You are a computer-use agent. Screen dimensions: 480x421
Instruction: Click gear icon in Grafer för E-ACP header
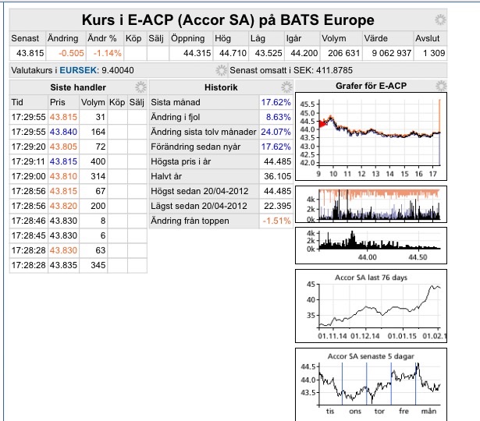pyautogui.click(x=443, y=87)
